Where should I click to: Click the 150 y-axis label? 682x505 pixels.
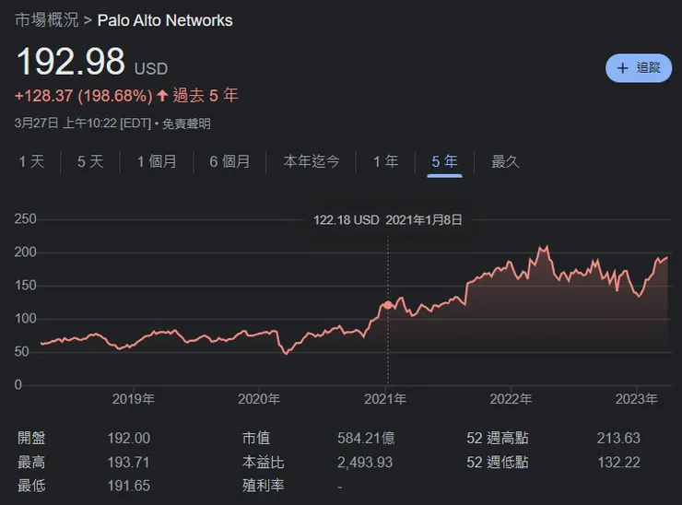click(x=25, y=286)
